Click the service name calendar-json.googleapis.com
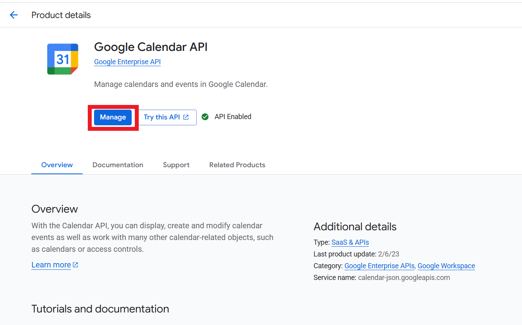Viewport: 522px width, 325px height. 404,278
